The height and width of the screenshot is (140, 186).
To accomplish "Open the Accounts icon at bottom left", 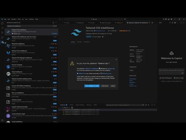I will [2, 120].
